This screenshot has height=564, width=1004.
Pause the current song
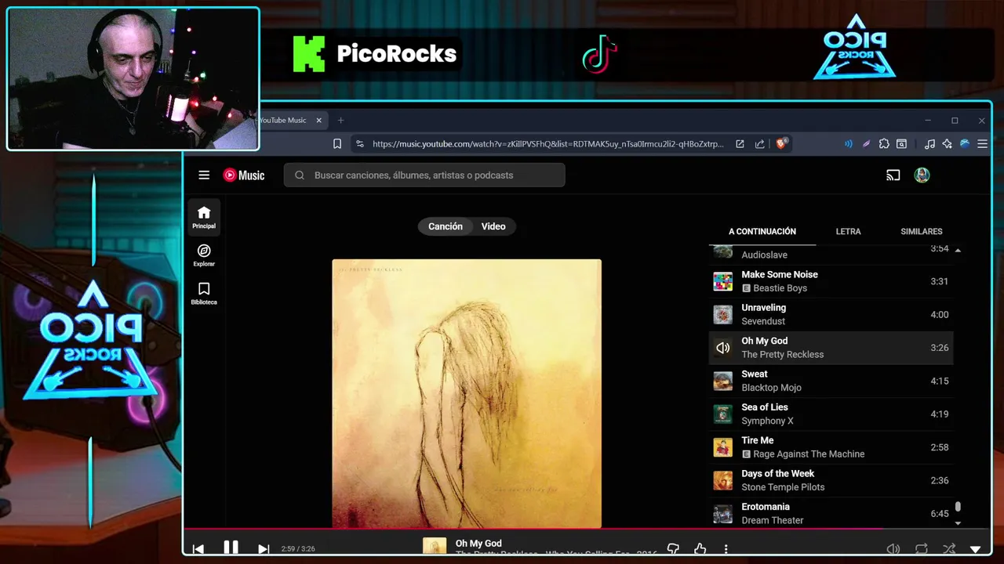pos(231,548)
